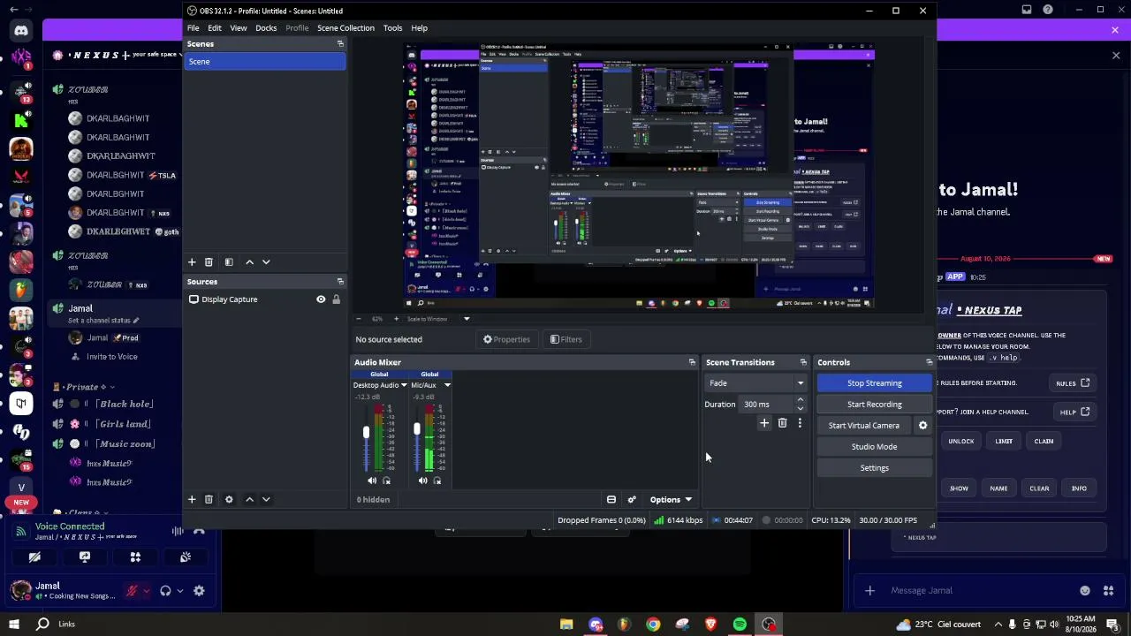Add a new scene with the plus icon

tap(192, 262)
